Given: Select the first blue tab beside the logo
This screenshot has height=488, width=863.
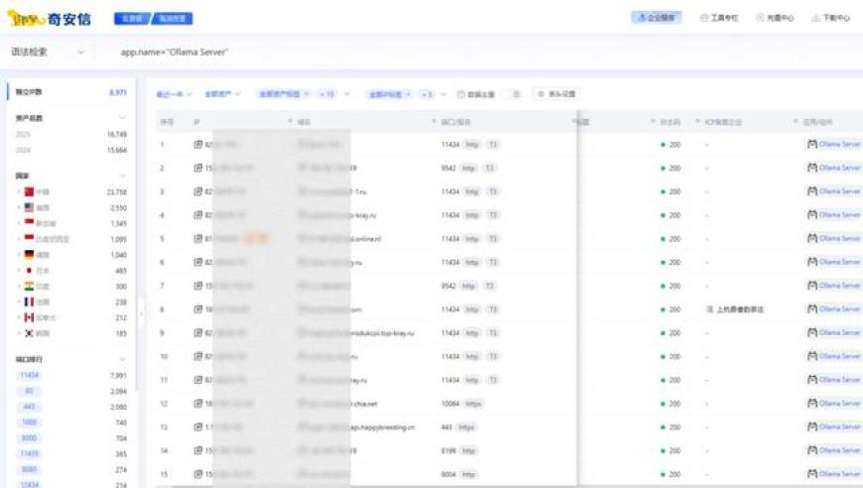Looking at the screenshot, I should point(132,19).
